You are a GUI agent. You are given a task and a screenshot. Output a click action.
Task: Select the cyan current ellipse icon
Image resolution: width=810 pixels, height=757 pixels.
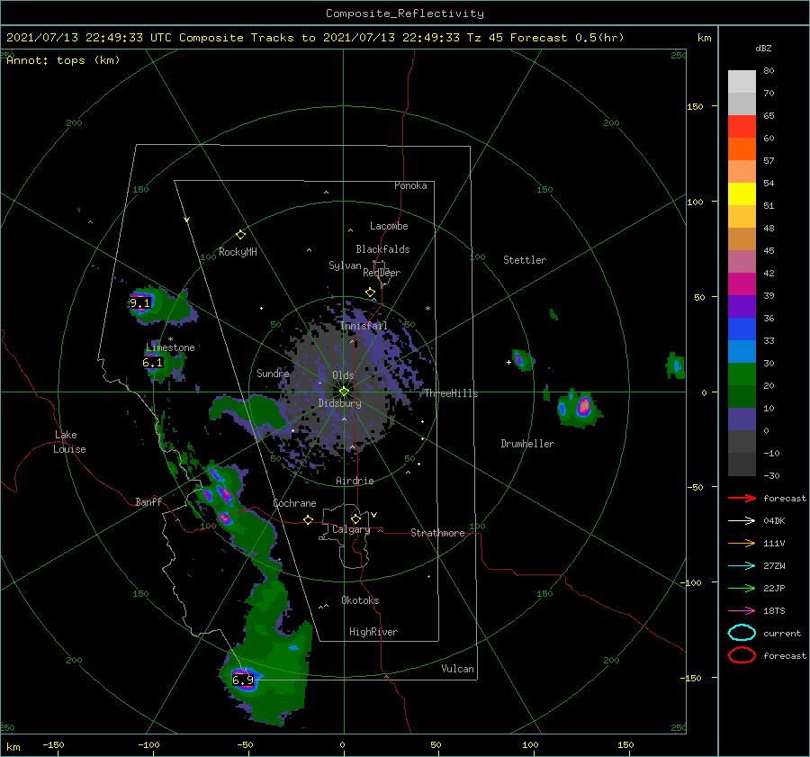point(742,633)
